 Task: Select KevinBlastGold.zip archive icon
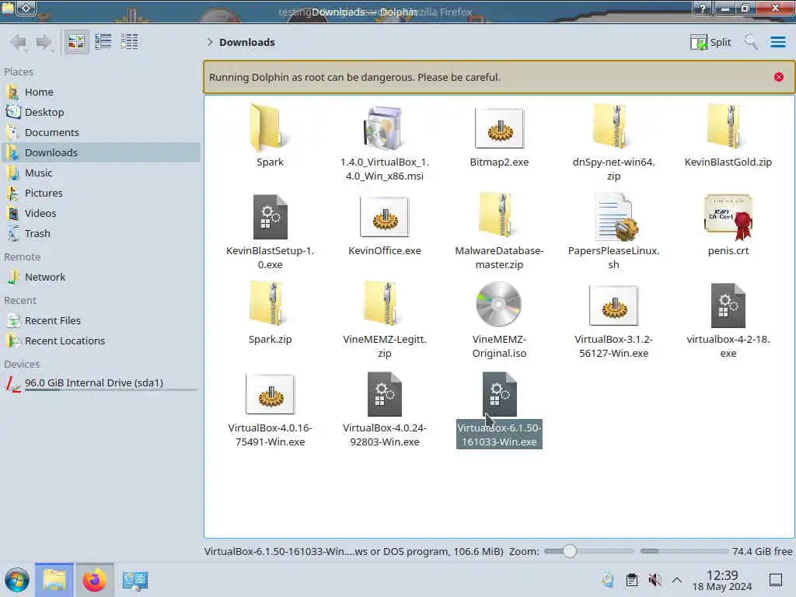pyautogui.click(x=728, y=127)
